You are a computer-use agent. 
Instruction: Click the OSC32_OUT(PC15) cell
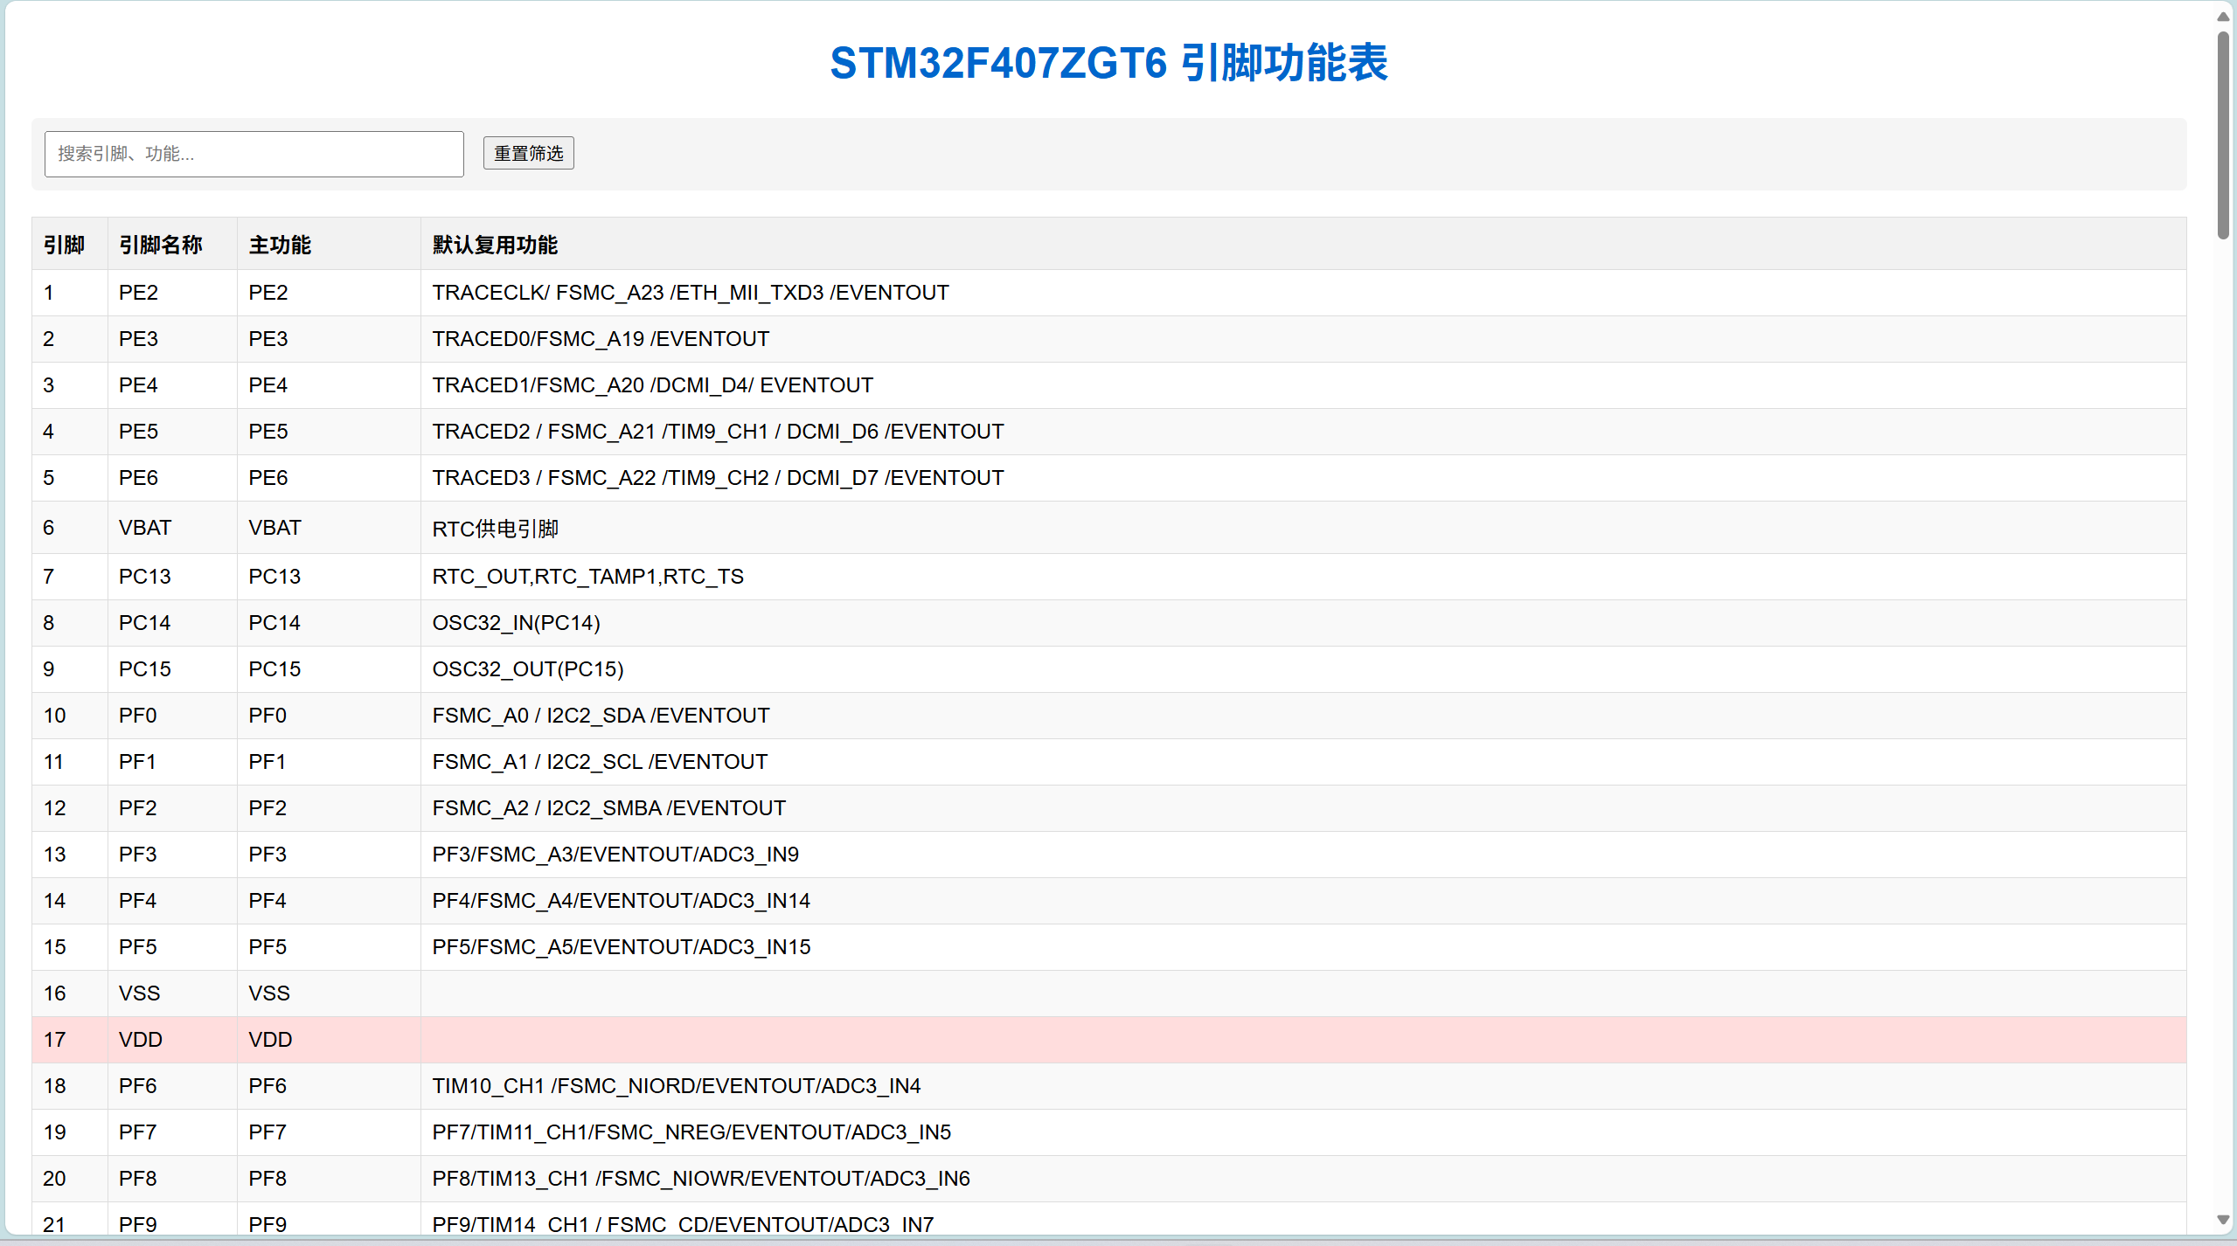pyautogui.click(x=1303, y=669)
